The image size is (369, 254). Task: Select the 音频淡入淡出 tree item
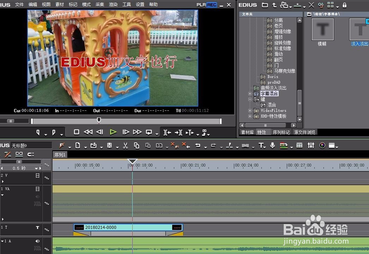point(273,88)
